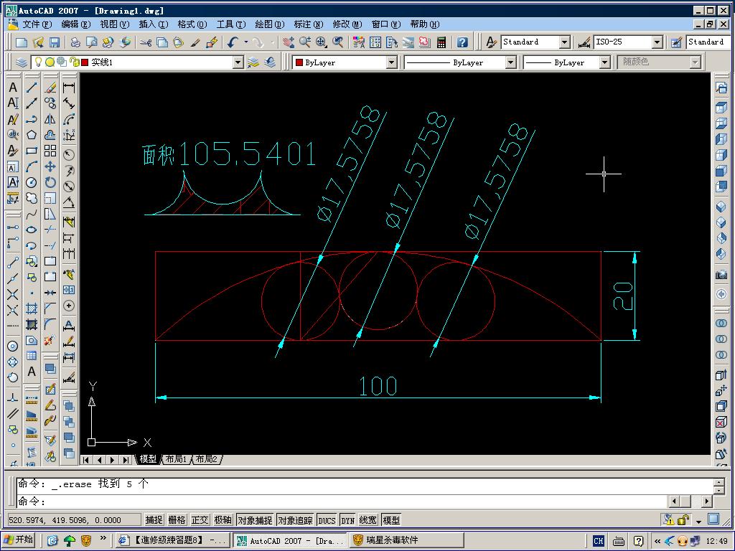The width and height of the screenshot is (735, 551).
Task: Open the status bar tray menu arrow
Action: [x=698, y=522]
